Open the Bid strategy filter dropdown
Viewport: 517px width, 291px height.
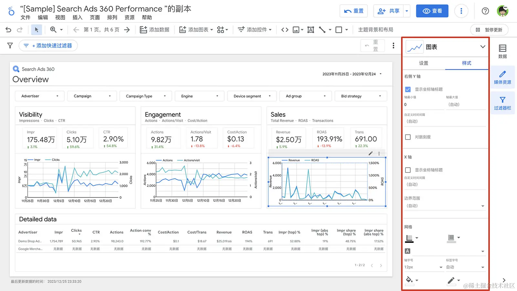[x=361, y=96]
